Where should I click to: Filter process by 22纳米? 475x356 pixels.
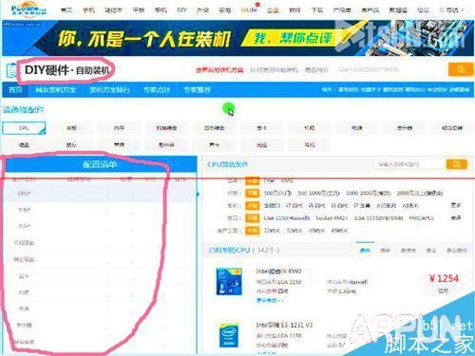272,231
